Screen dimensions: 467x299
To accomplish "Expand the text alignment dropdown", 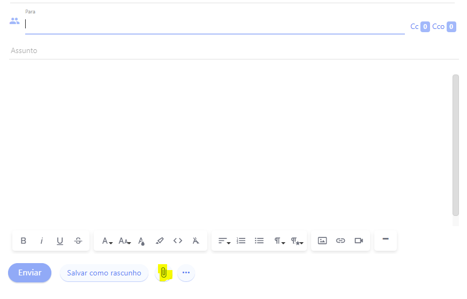I will point(224,241).
